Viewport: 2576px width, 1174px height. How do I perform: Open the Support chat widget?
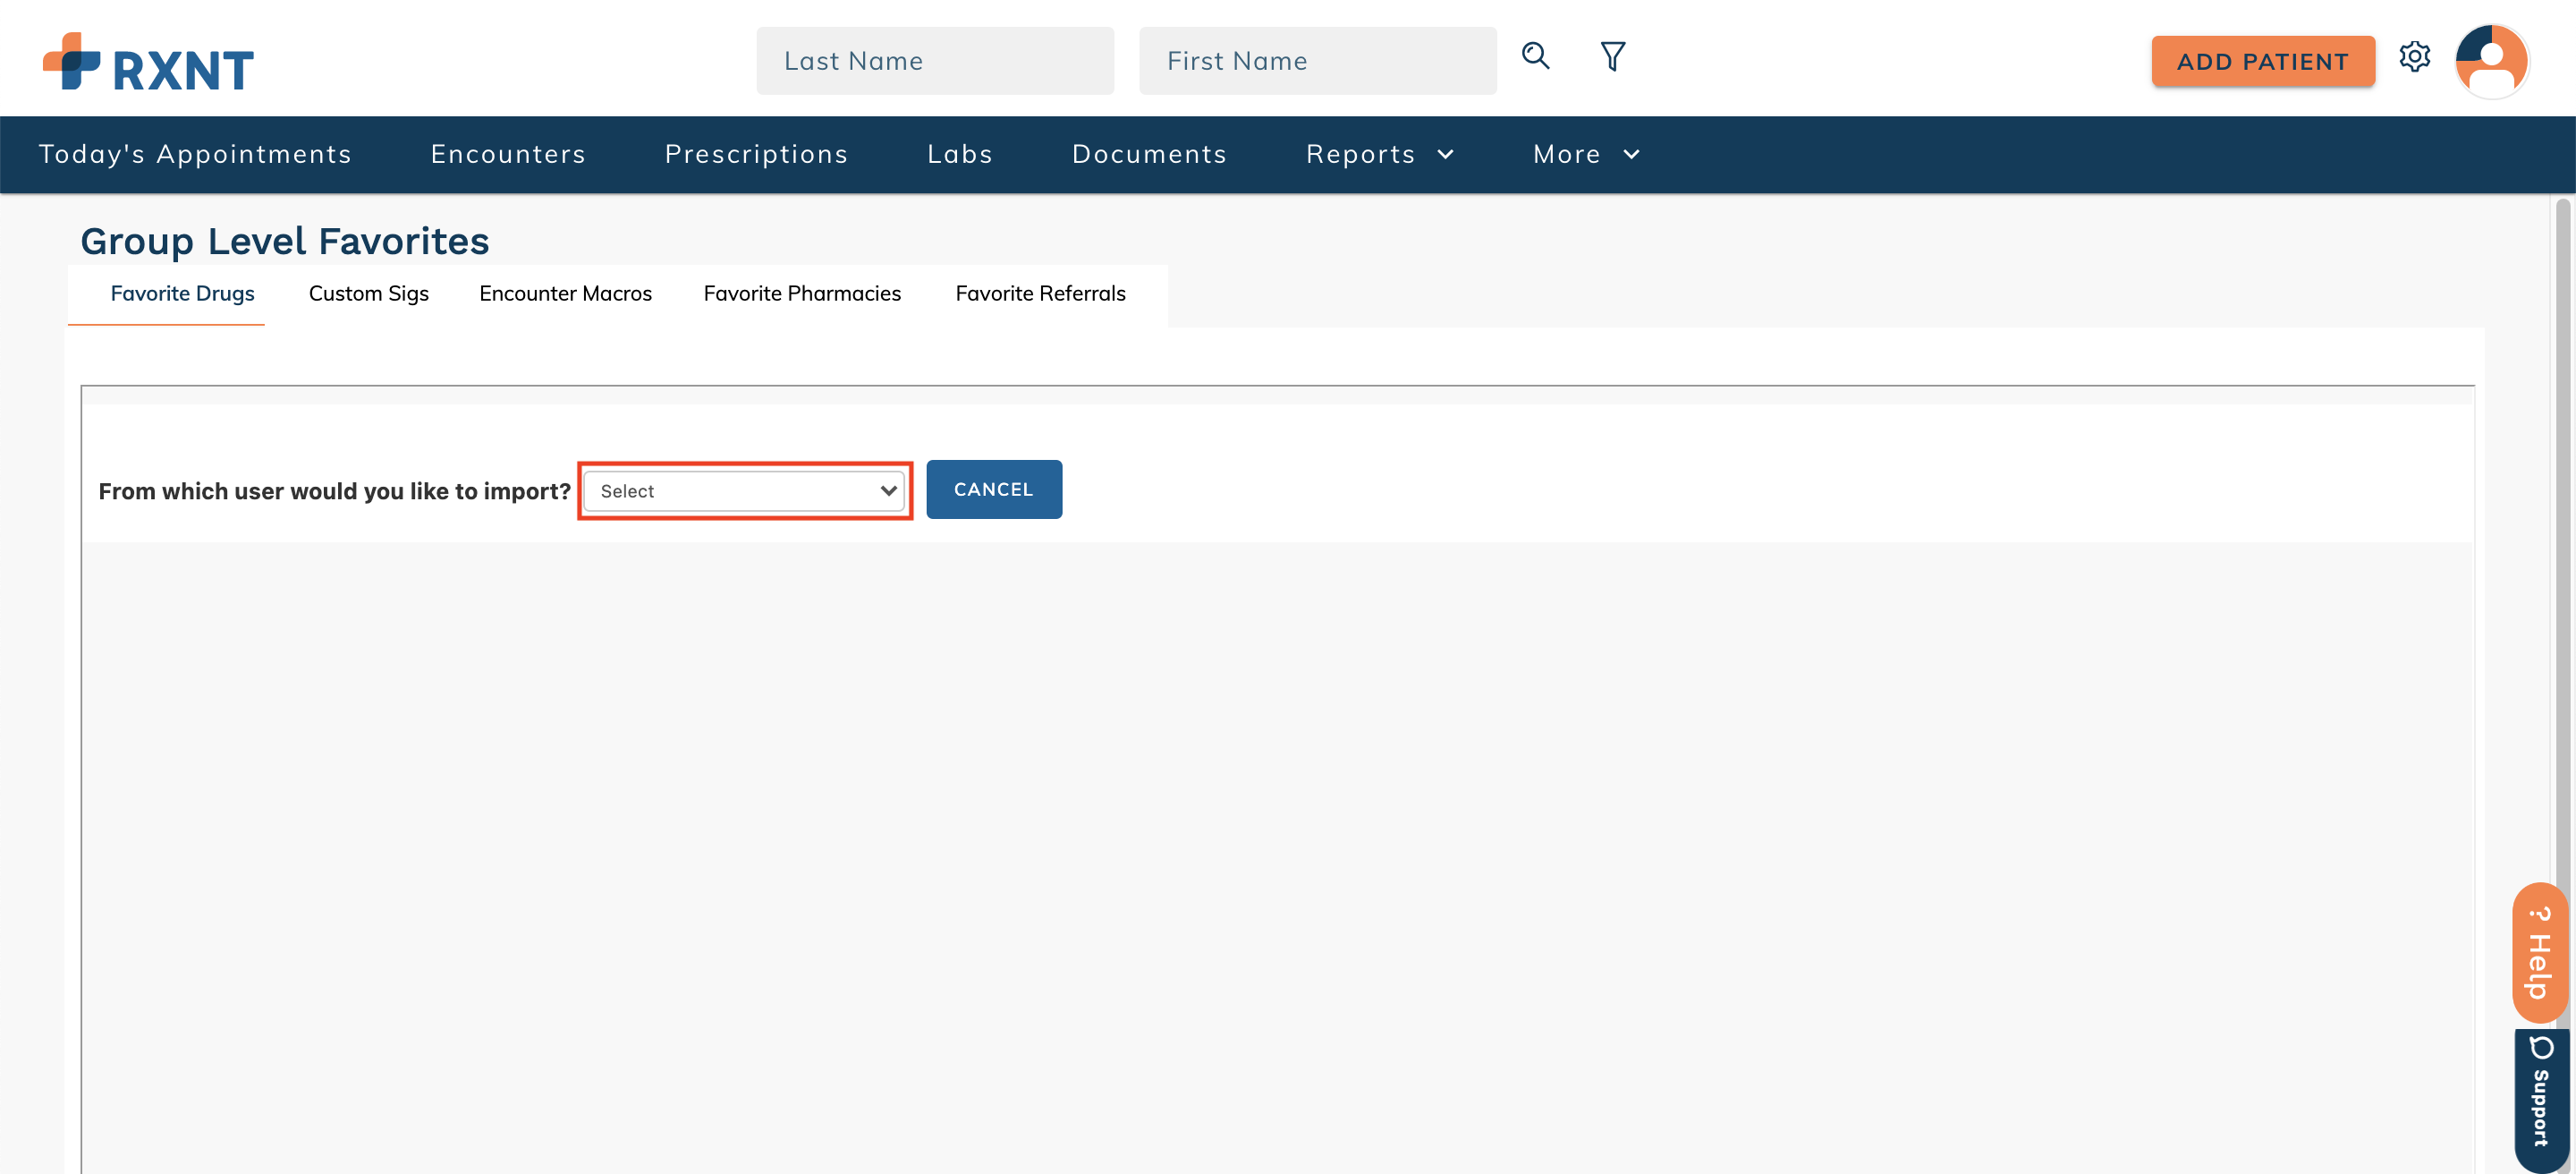click(2541, 1098)
